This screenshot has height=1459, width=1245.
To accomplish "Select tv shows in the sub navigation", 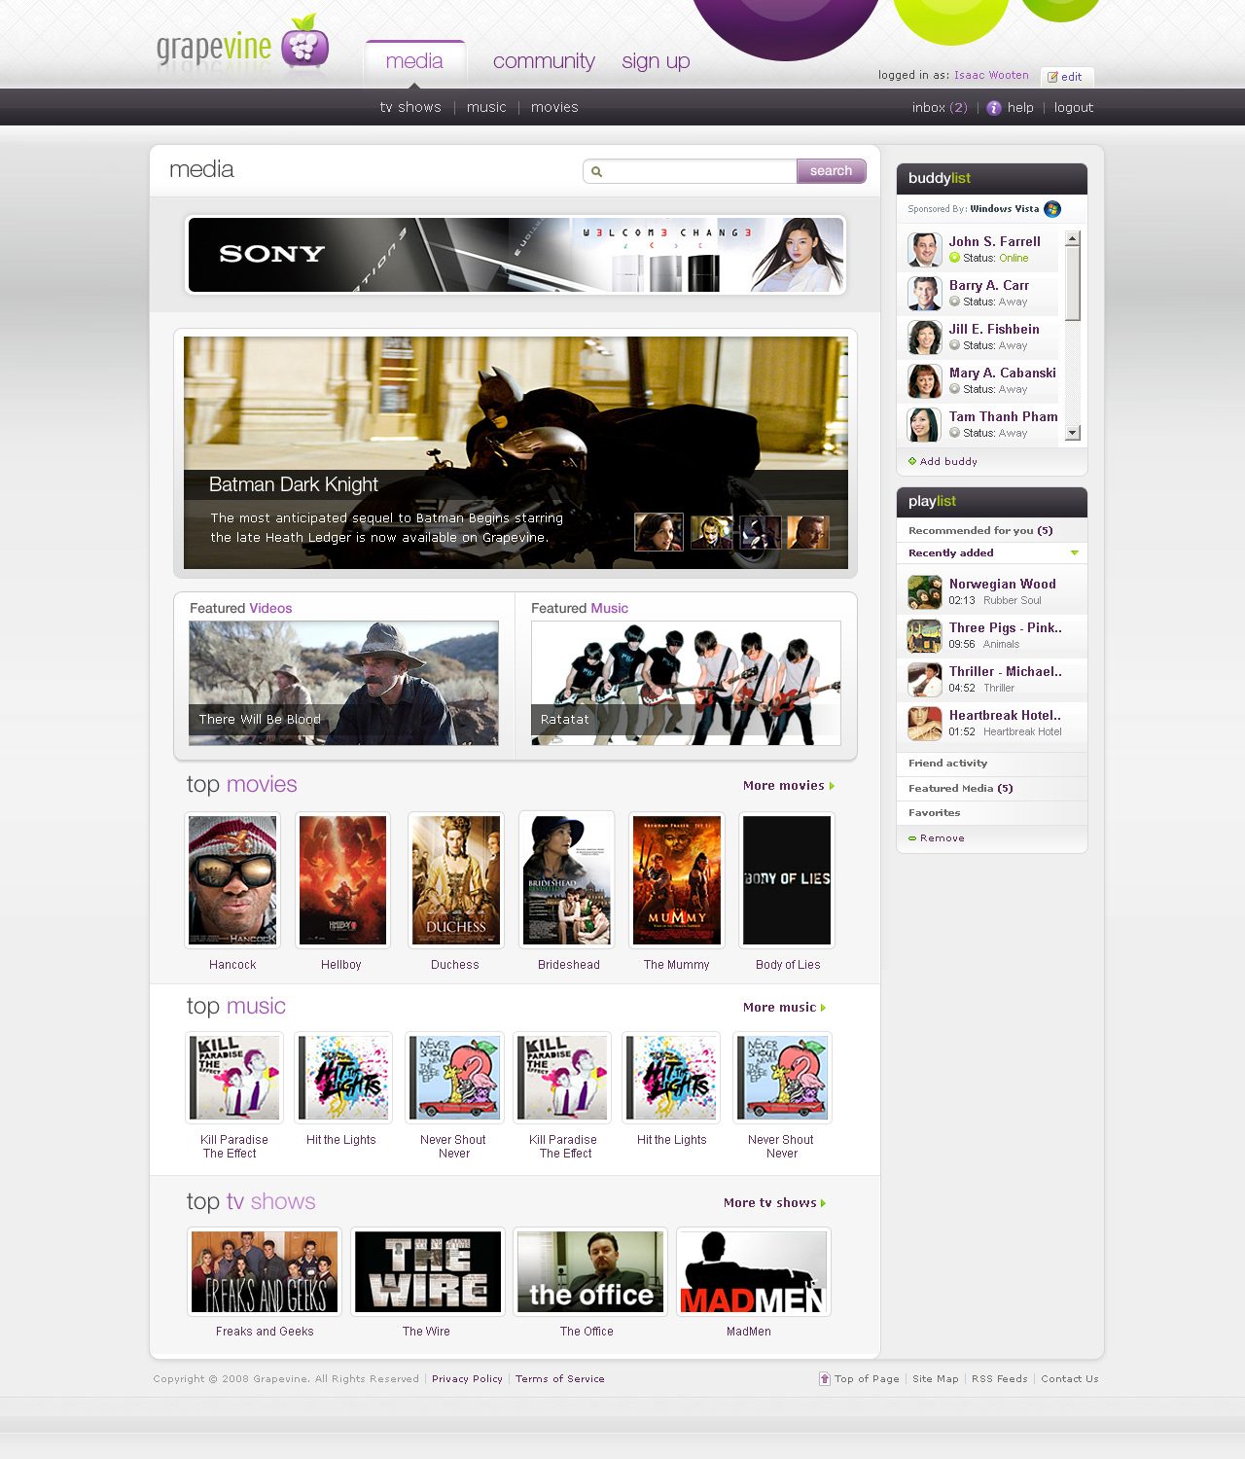I will tap(410, 108).
